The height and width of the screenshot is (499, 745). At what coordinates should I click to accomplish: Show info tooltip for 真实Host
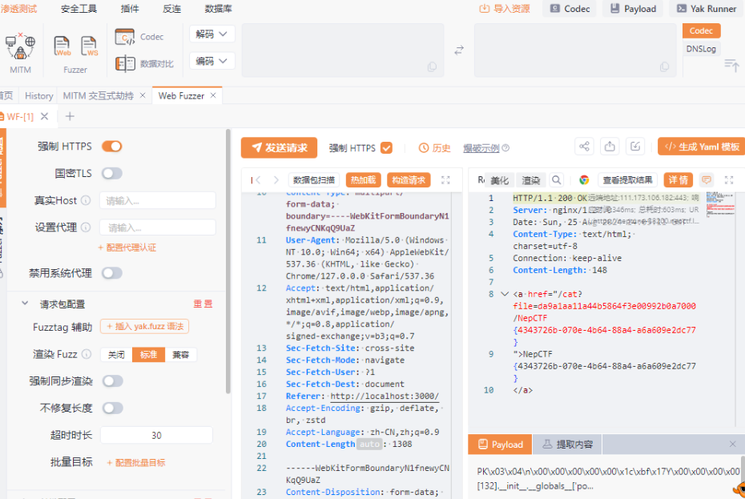pyautogui.click(x=86, y=200)
